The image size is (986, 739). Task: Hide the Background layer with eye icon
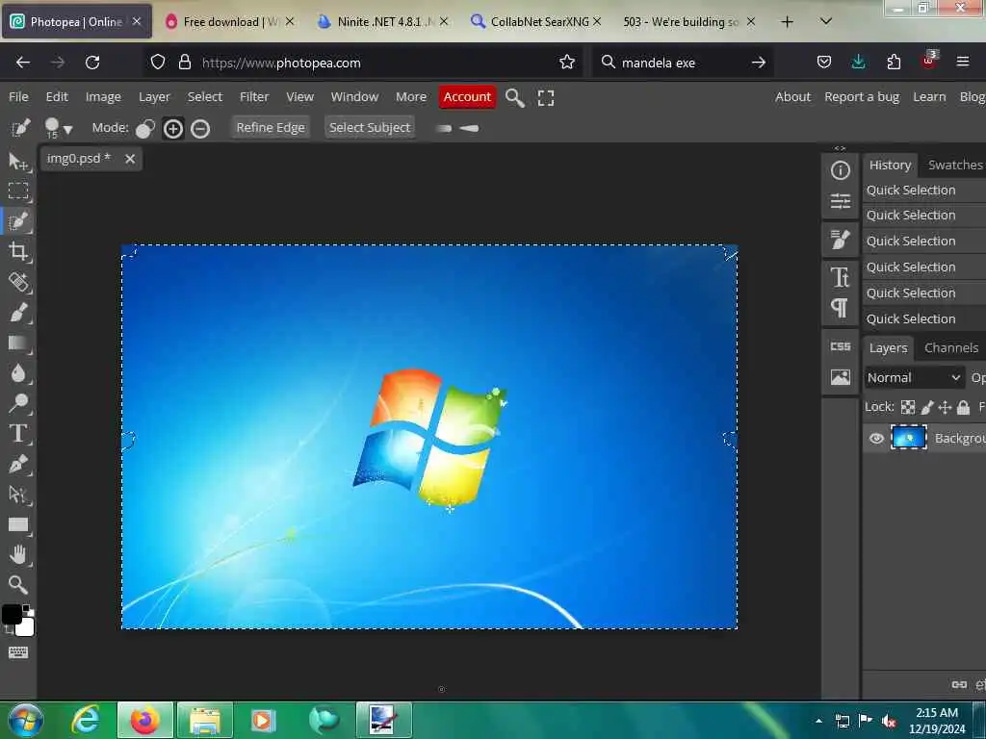click(x=876, y=438)
